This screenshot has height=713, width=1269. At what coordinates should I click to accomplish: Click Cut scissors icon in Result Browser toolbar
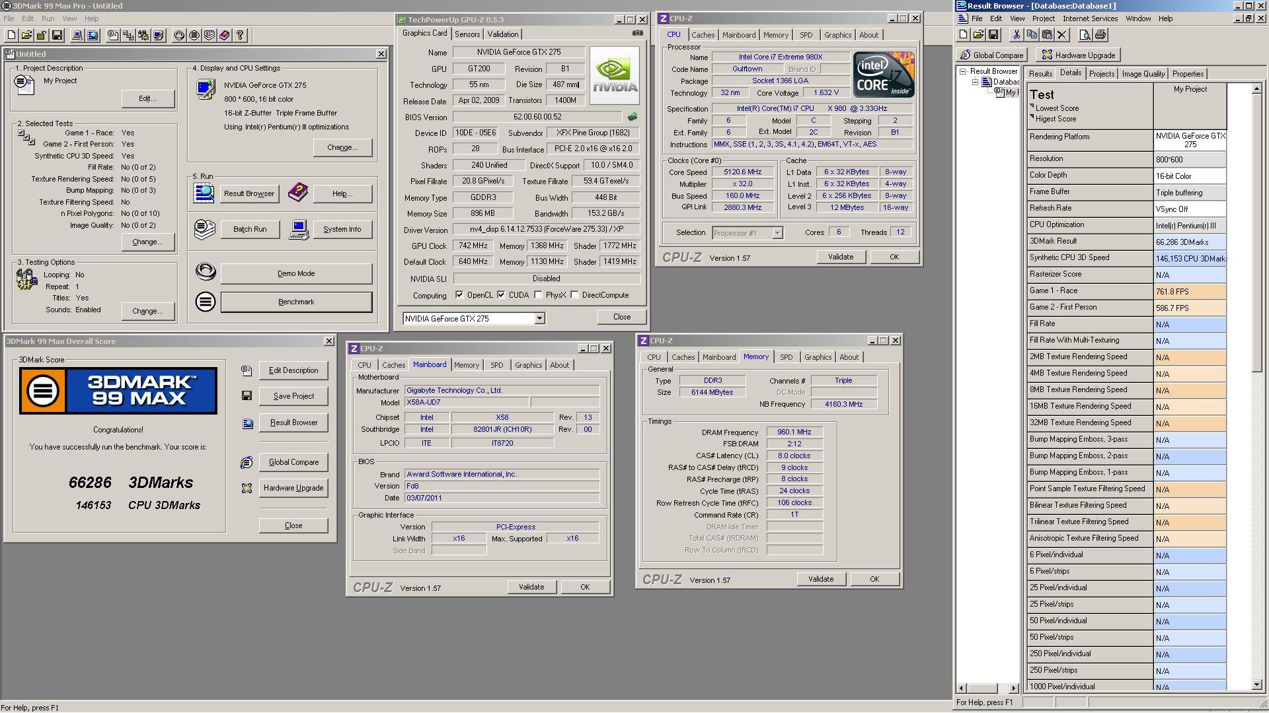[1017, 35]
